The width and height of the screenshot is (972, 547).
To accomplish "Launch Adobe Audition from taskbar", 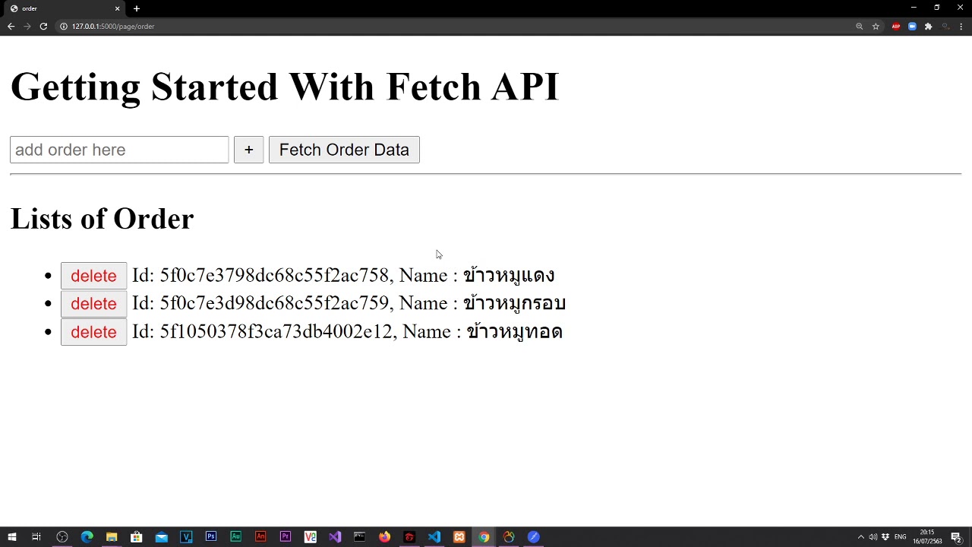I will 235,537.
